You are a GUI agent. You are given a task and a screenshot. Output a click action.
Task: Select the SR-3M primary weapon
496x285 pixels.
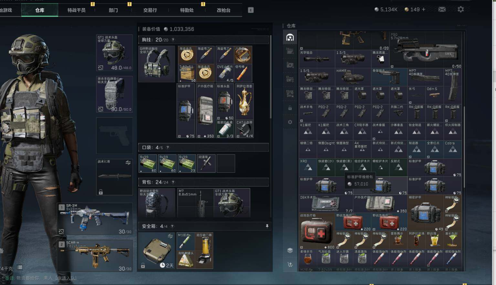pyautogui.click(x=95, y=219)
